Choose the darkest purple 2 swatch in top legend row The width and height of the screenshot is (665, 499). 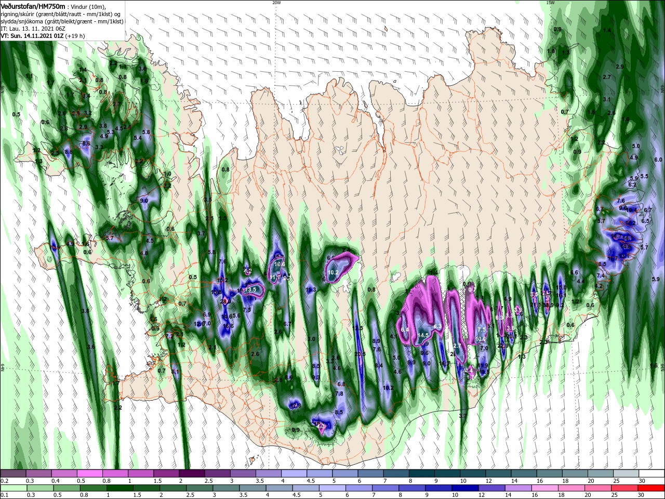click(x=191, y=474)
